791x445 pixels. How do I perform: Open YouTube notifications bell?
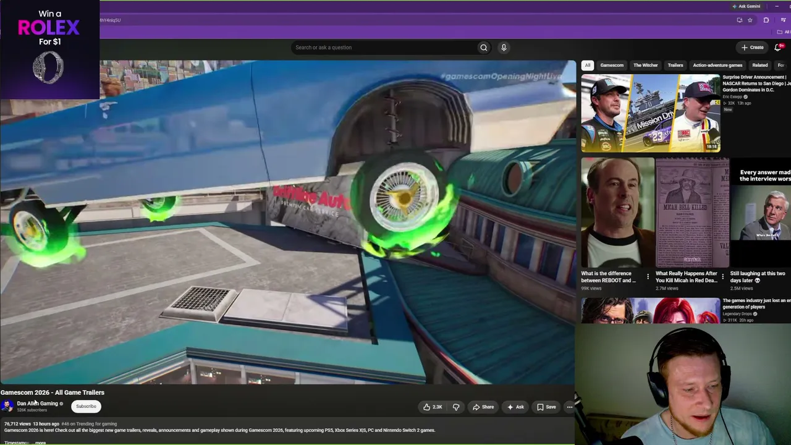779,47
